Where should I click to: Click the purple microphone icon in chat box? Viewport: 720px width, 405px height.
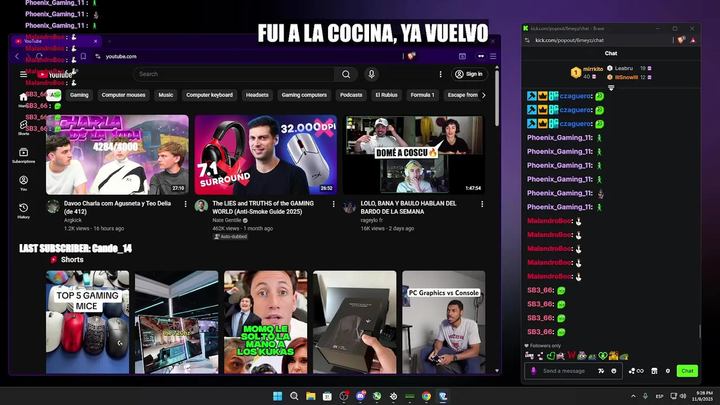point(533,371)
